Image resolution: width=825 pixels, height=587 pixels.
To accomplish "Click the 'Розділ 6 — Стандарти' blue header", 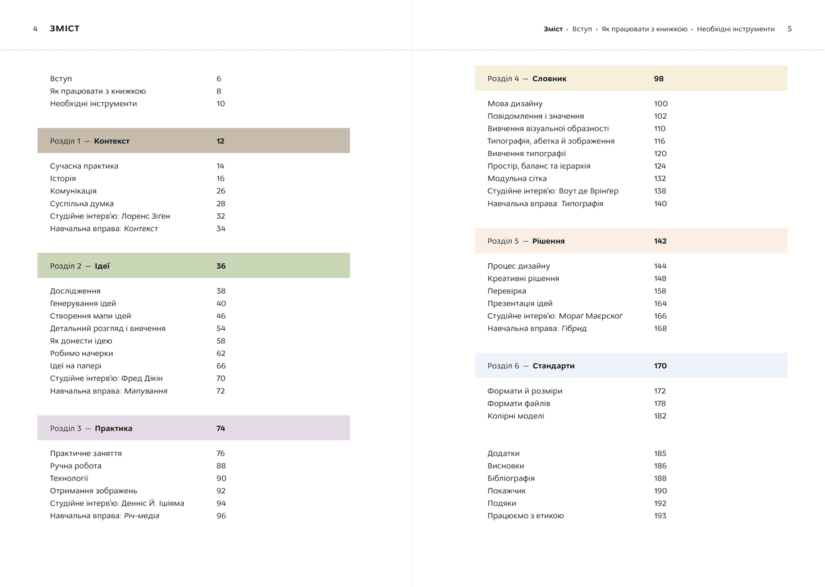I will pos(631,366).
